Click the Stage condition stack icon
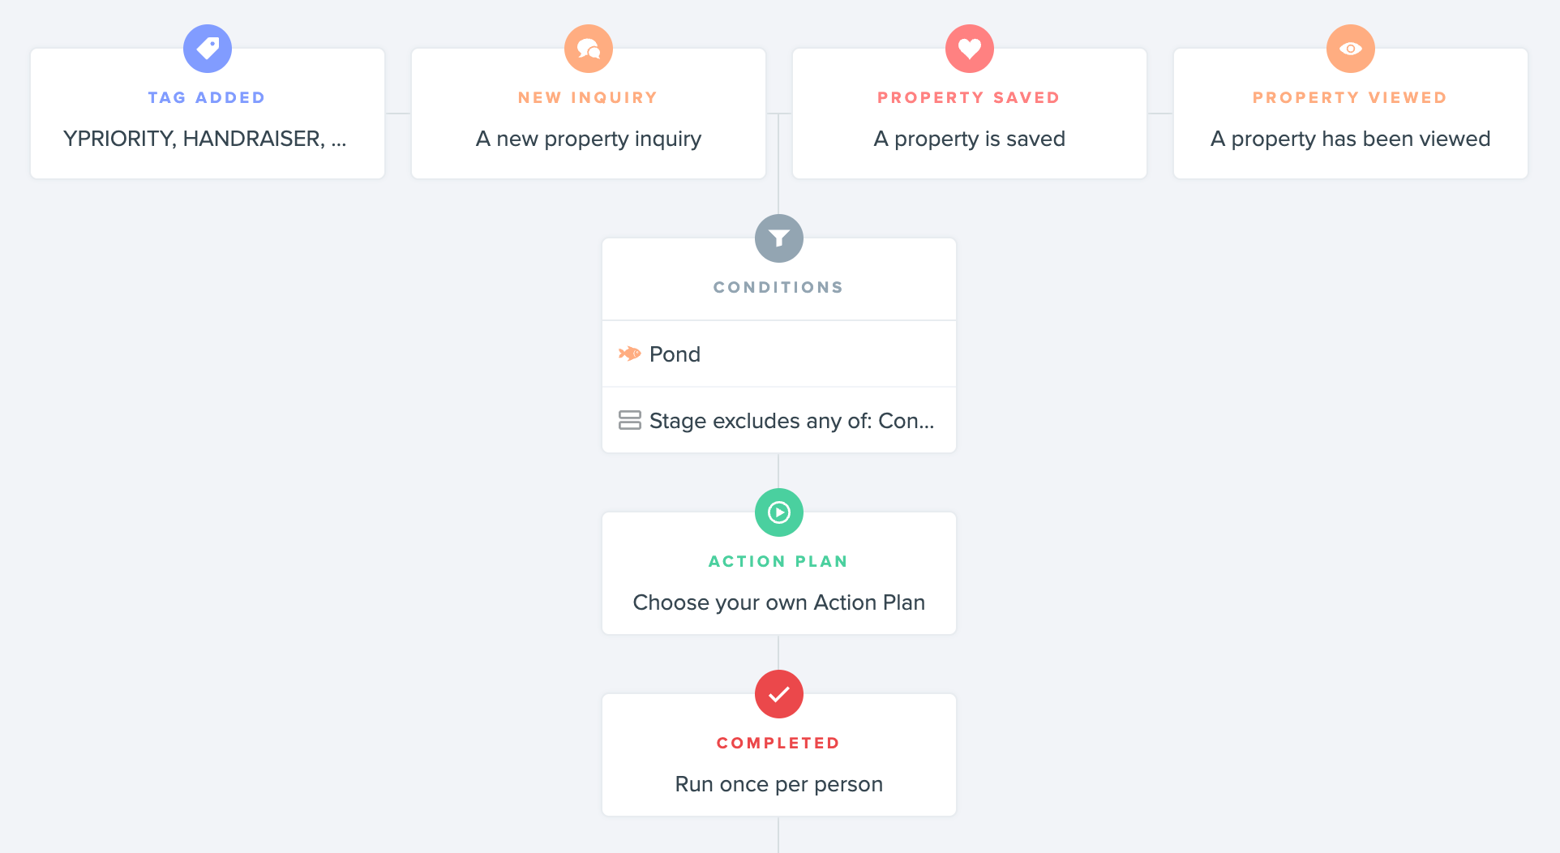This screenshot has width=1560, height=853. (x=630, y=420)
